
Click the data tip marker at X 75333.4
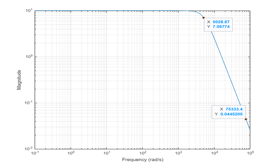(246, 119)
